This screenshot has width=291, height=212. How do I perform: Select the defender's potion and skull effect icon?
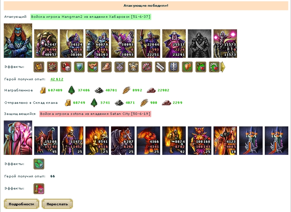click(39, 189)
